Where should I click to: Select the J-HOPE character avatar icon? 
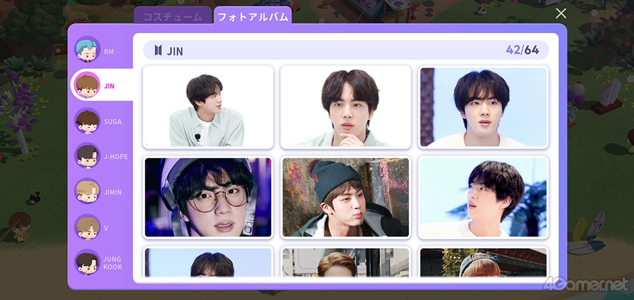click(87, 156)
